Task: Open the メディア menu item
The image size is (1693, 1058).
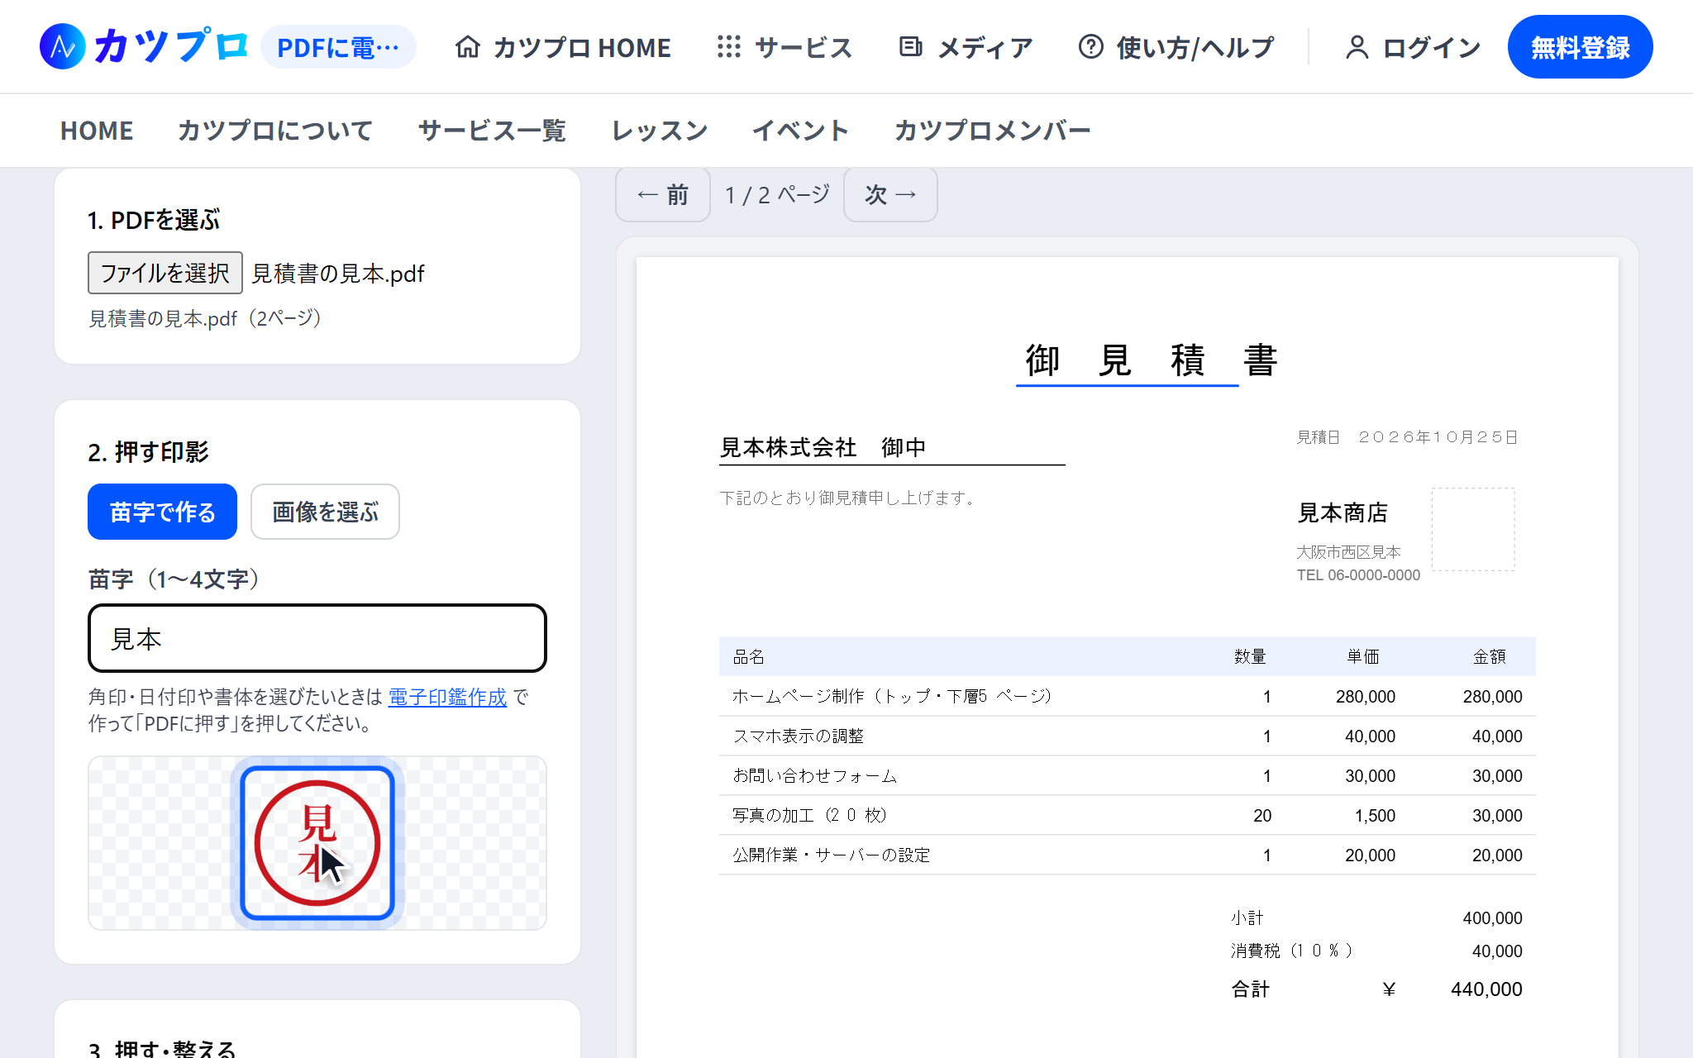Action: click(x=966, y=47)
